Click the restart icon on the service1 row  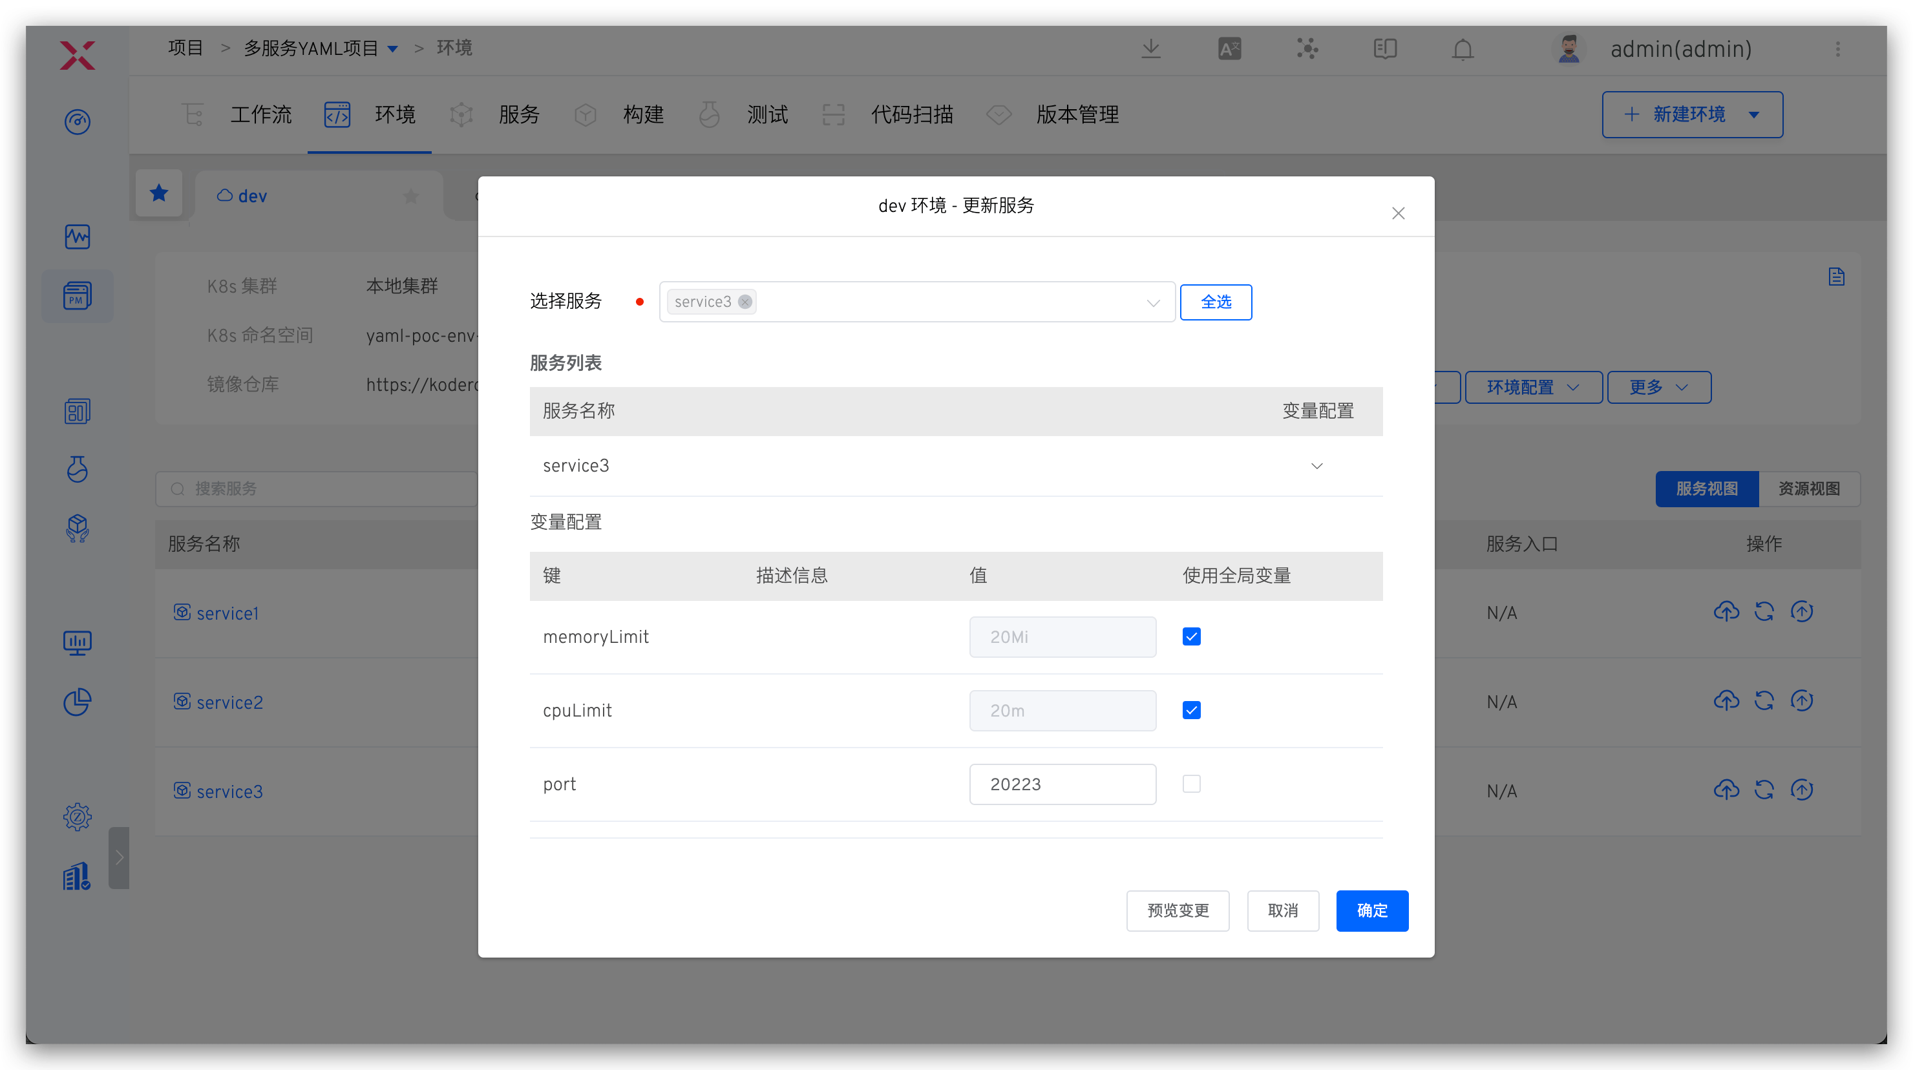(1764, 612)
